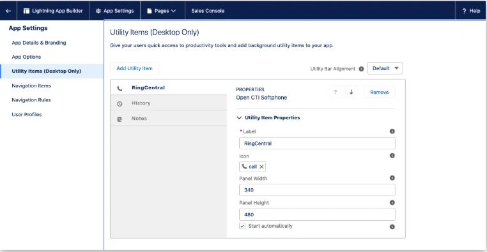
Task: Show Utility Bar Alignment info tooltip
Action: [361, 69]
